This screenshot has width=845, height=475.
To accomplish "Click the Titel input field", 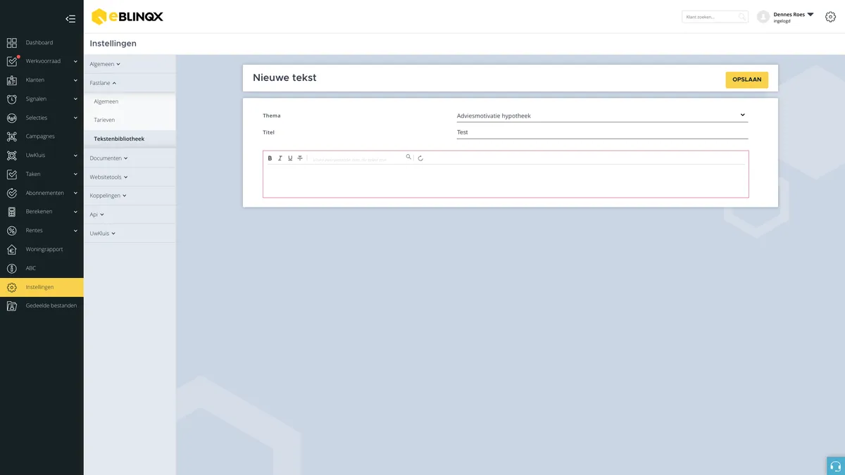I will [x=602, y=132].
